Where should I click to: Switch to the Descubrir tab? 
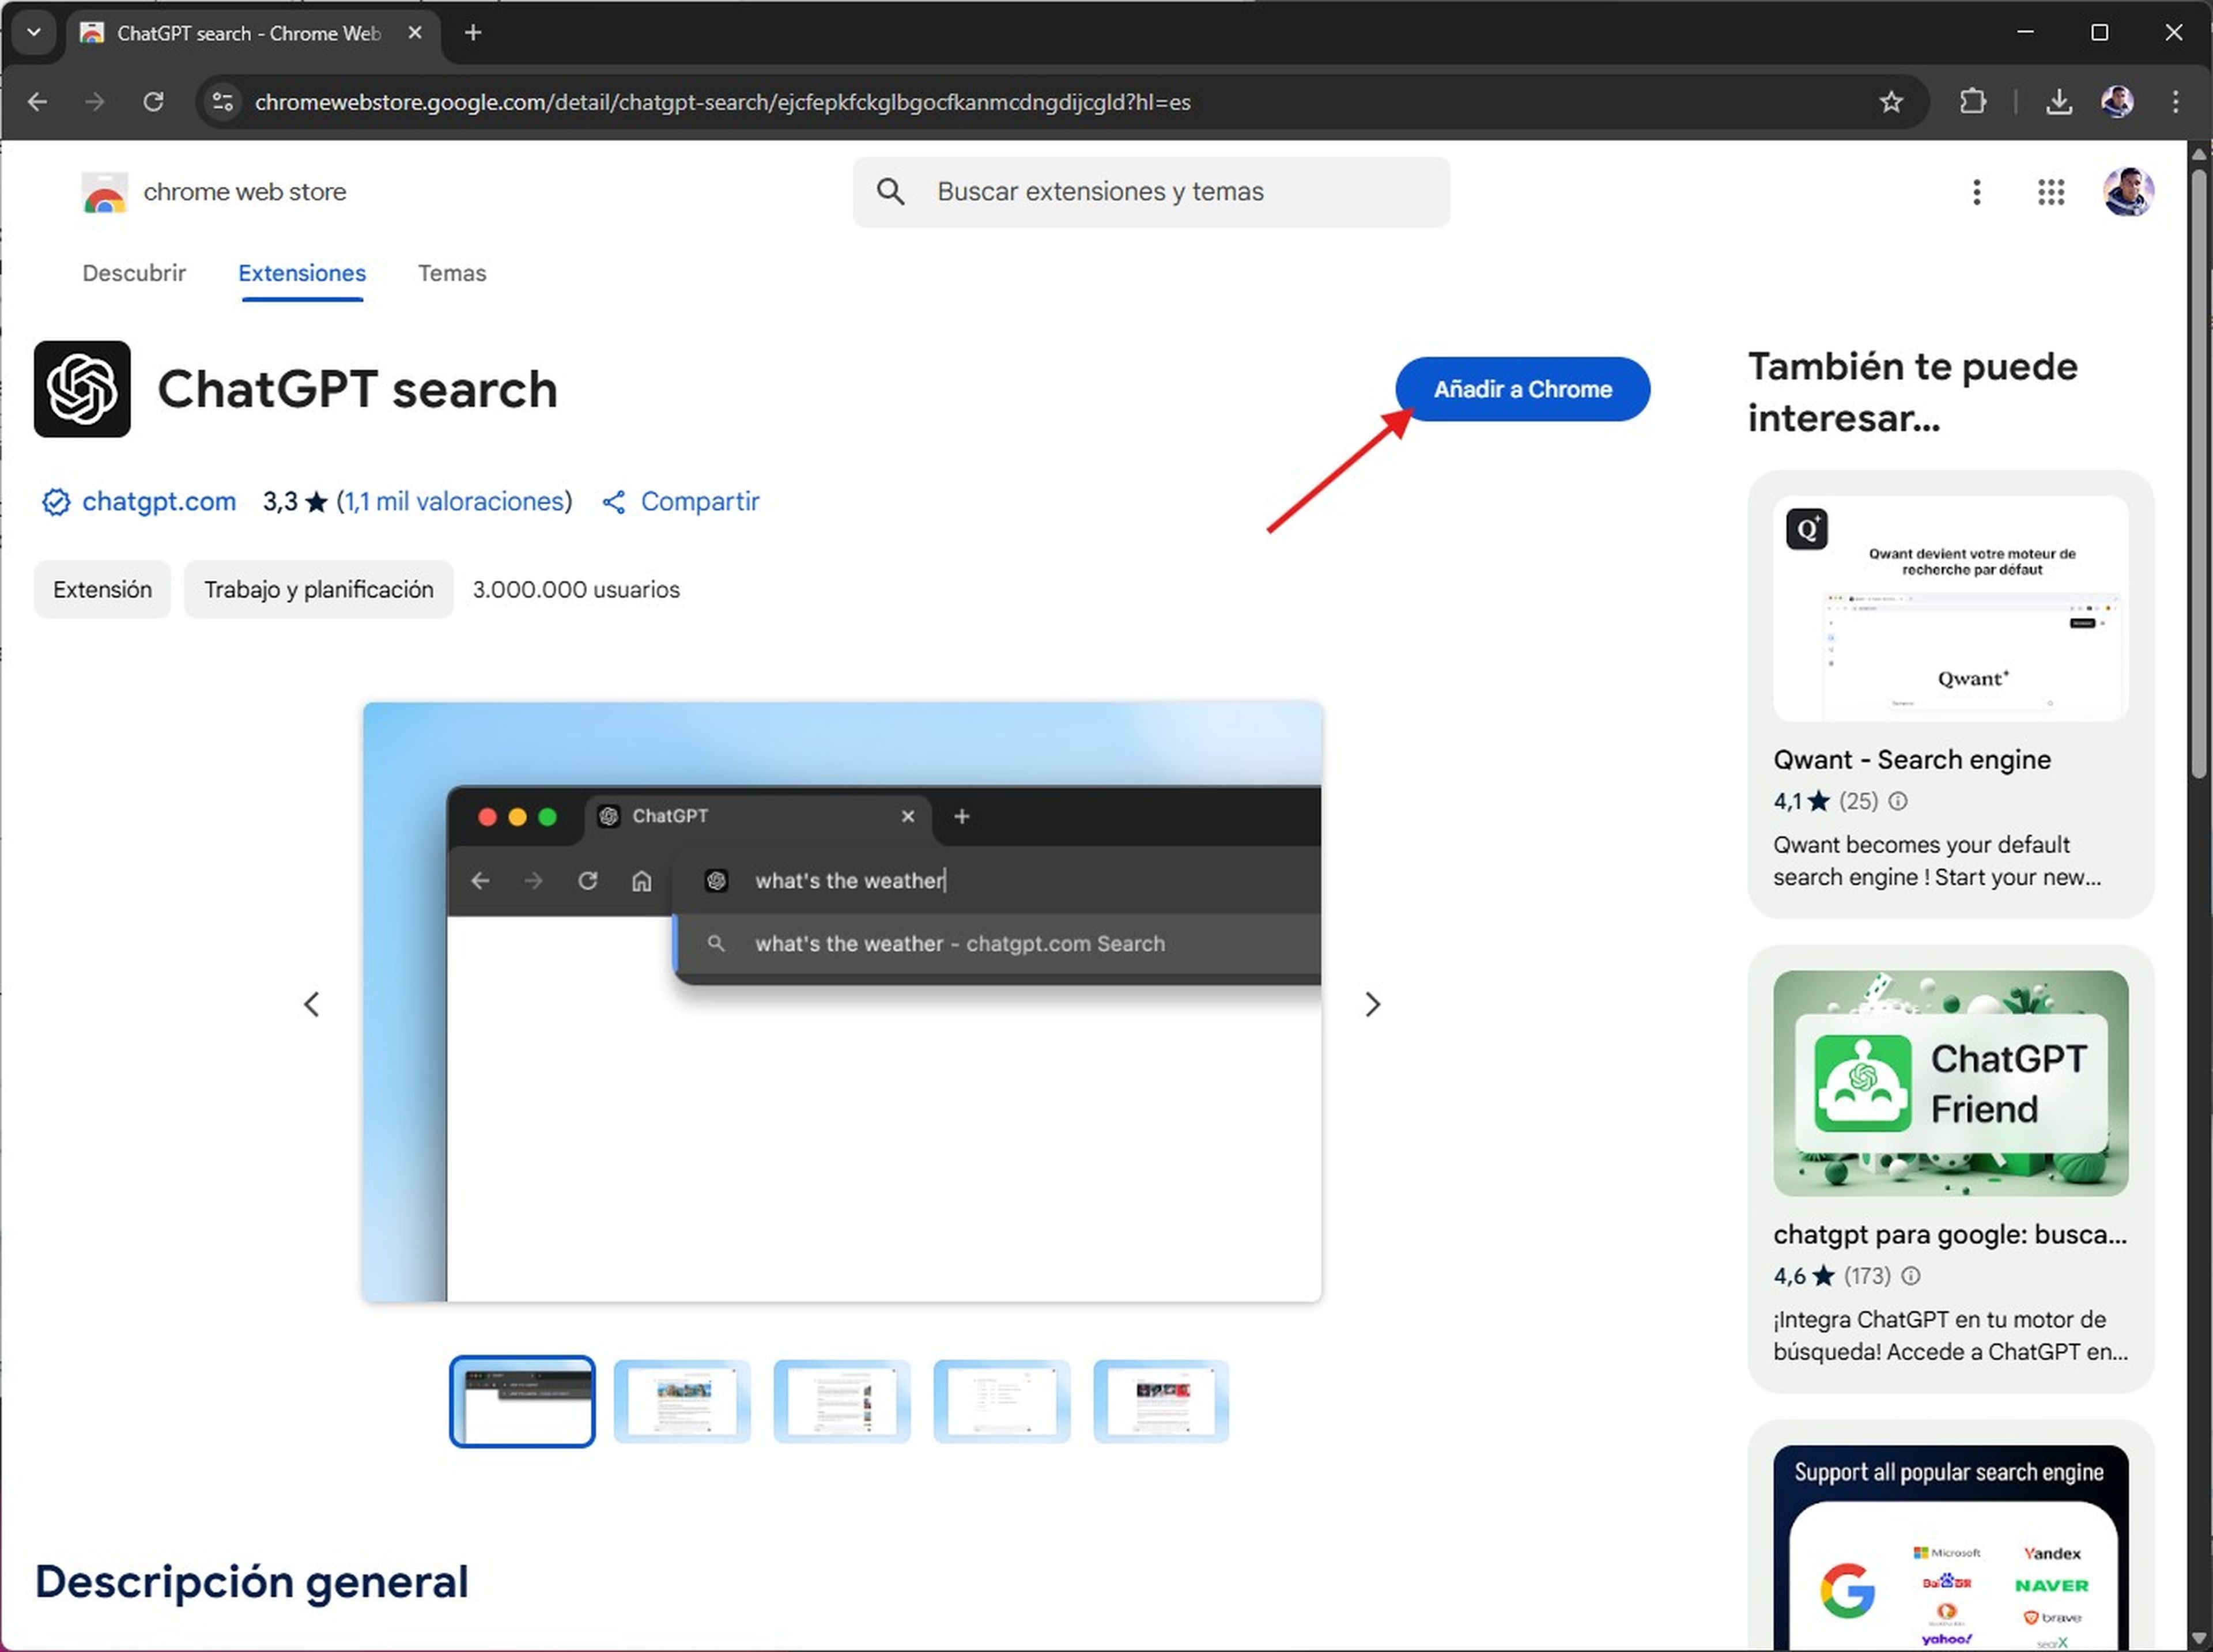[x=134, y=273]
